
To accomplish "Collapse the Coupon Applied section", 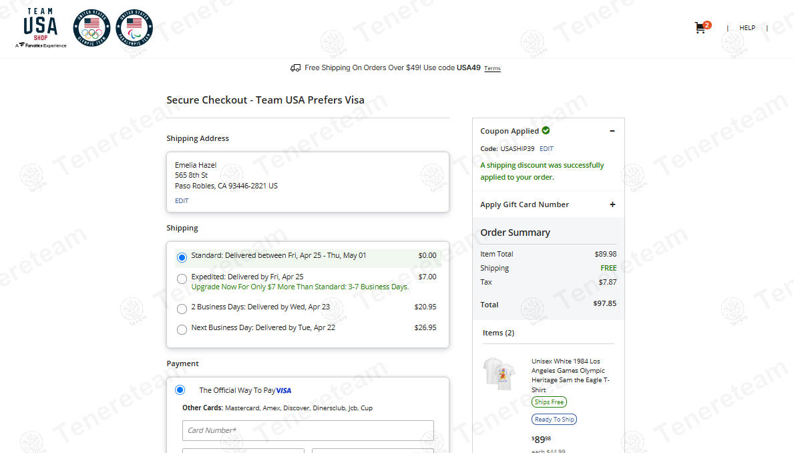I will [612, 131].
